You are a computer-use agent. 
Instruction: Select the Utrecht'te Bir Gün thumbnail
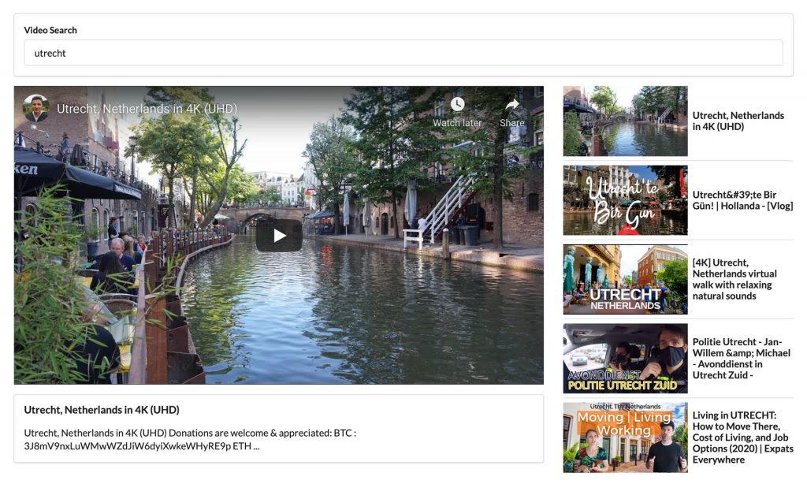[625, 200]
